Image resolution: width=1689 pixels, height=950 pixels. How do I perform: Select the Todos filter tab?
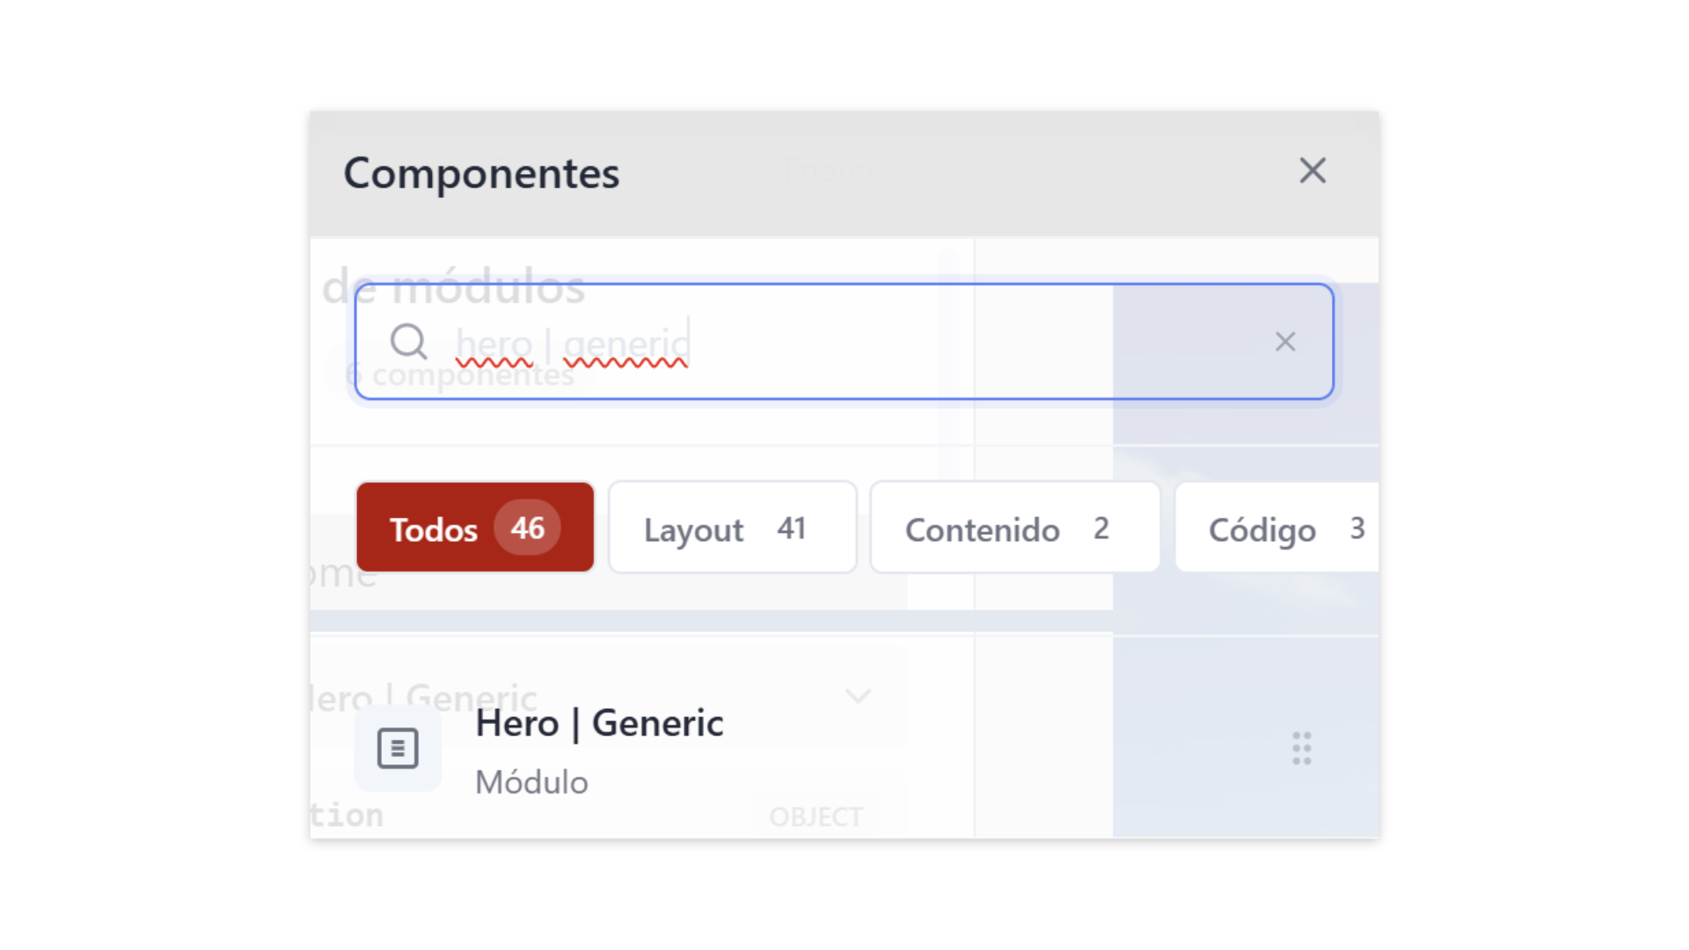pos(434,530)
